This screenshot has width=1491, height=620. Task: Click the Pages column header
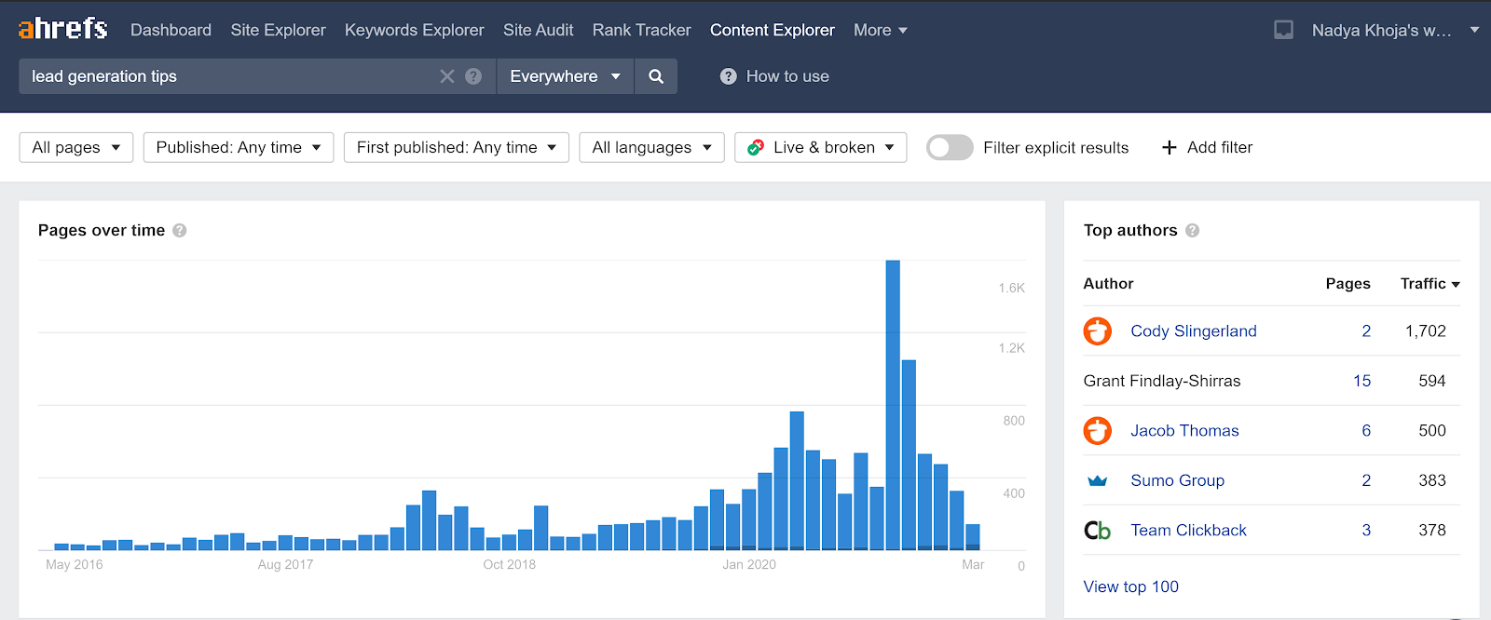1347,283
